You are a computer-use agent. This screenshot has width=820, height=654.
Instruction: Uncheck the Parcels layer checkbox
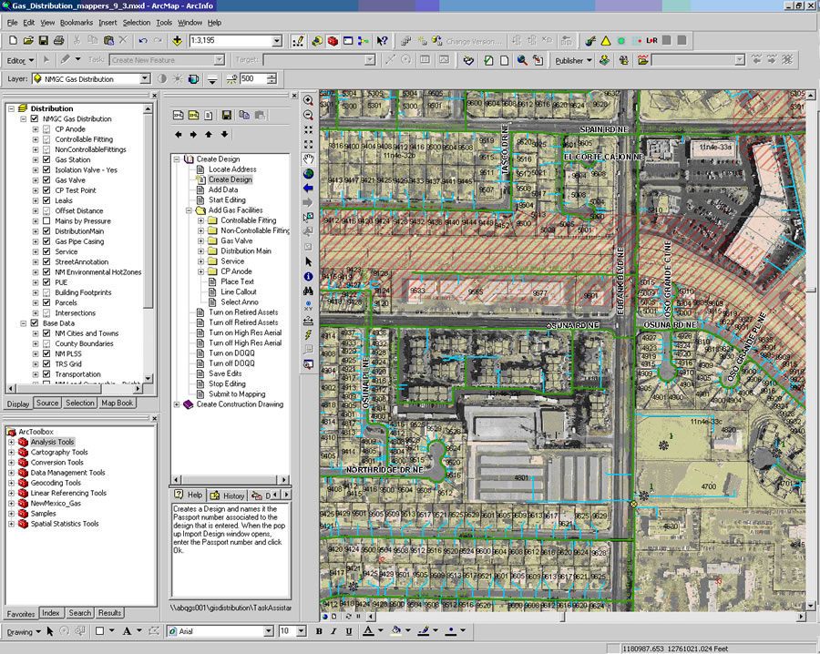(46, 302)
